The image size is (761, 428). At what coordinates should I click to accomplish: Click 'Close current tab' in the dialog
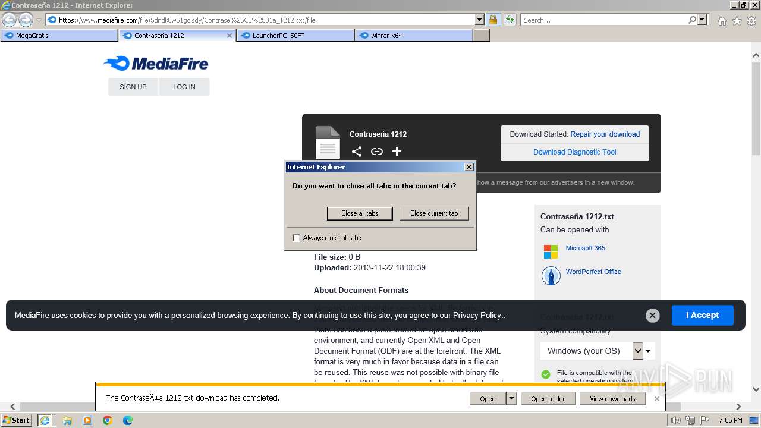tap(434, 213)
